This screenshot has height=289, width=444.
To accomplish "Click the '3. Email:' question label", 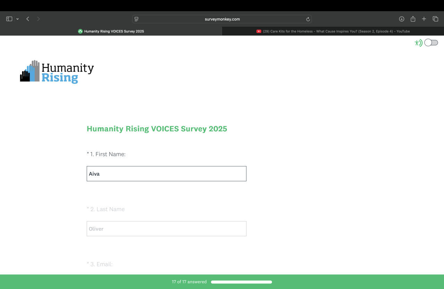I will coord(100,264).
